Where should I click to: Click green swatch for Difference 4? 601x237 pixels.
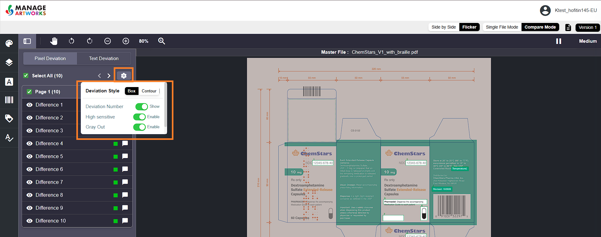pyautogui.click(x=116, y=144)
